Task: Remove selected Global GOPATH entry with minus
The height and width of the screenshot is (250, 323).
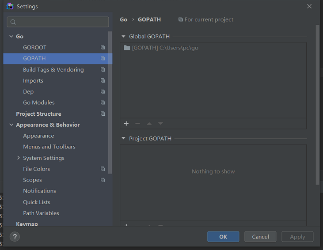Action: (137, 124)
